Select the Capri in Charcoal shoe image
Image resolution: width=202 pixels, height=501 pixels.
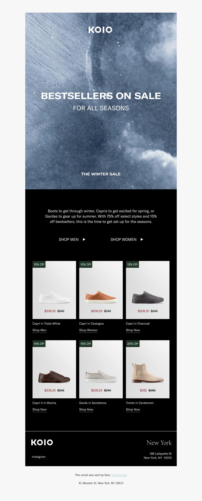click(x=148, y=290)
